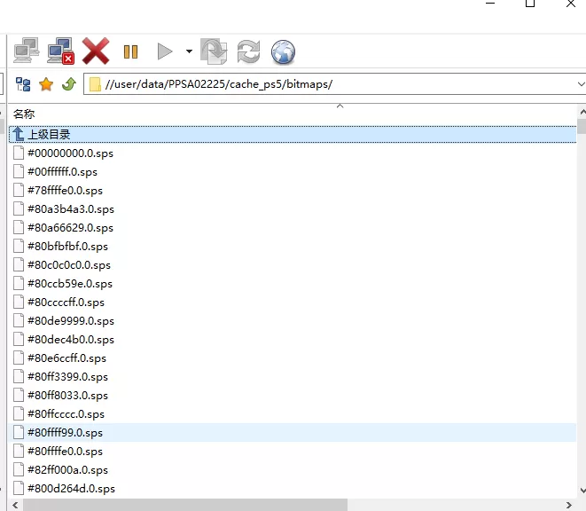The width and height of the screenshot is (586, 511).
Task: Click the file icon of #80ffffe0.0.sps
Action: pyautogui.click(x=19, y=451)
